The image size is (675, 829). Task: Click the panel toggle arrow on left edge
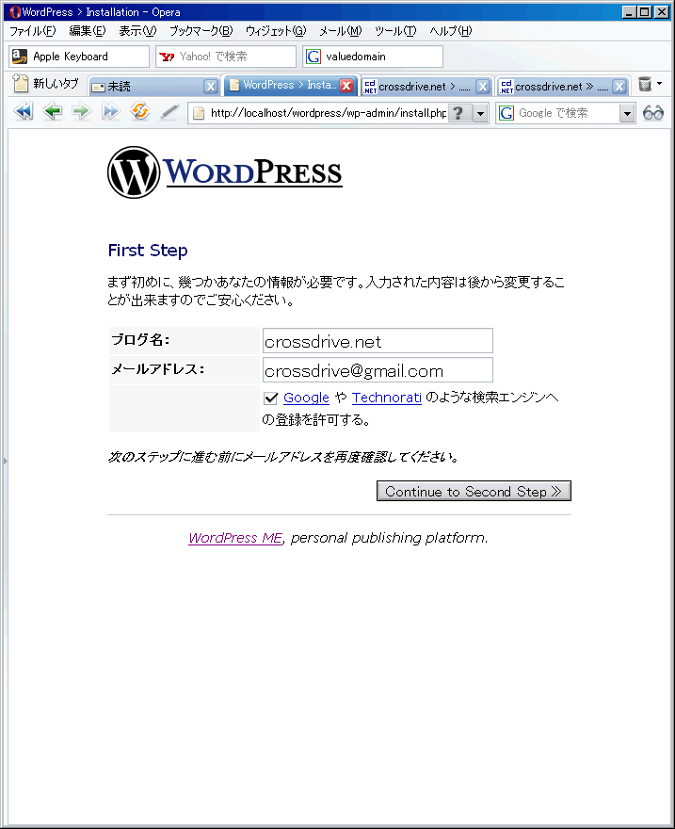(6, 461)
